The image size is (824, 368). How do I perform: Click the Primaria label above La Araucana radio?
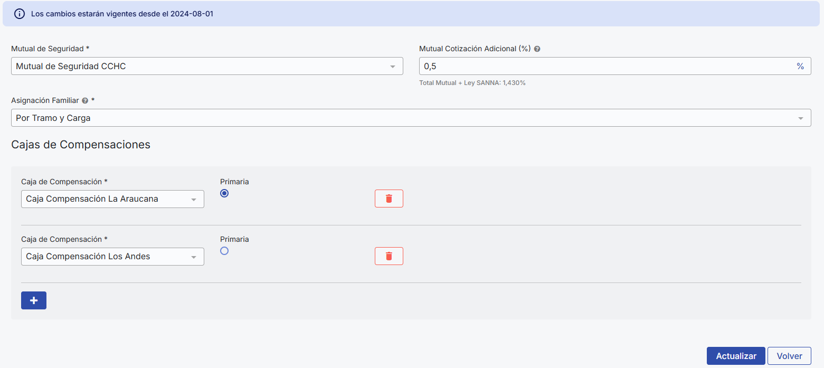click(x=234, y=182)
